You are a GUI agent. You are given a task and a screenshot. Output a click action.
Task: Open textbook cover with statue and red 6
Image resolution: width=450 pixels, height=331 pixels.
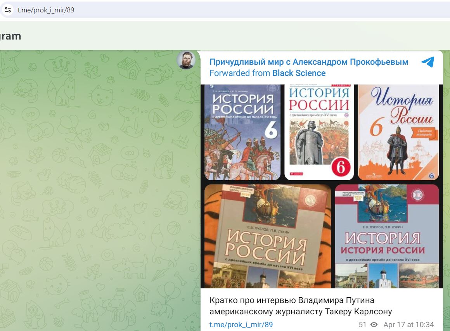[319, 132]
